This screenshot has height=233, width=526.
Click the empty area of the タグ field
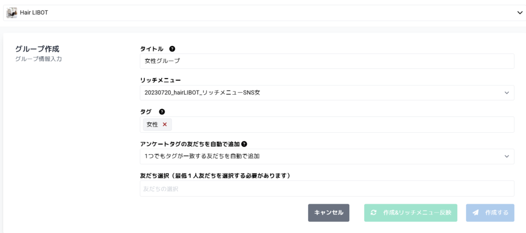(339, 124)
